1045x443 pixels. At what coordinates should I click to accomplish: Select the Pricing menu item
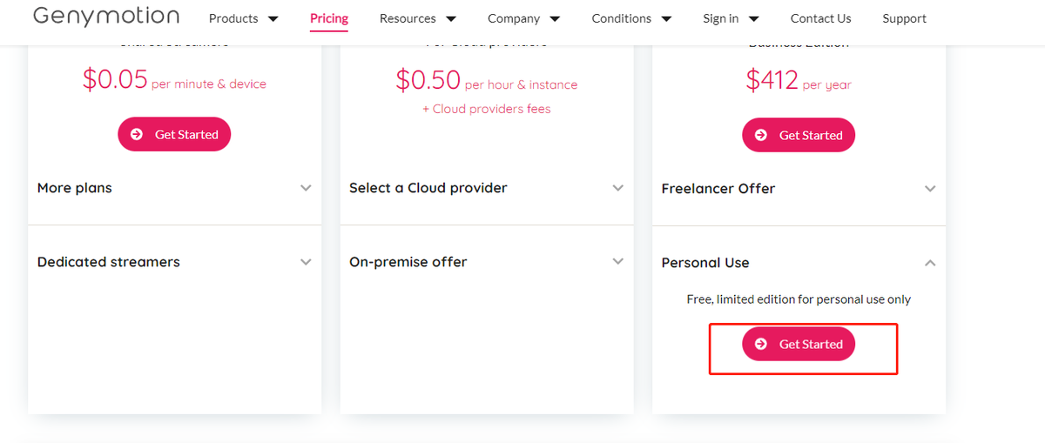point(329,18)
